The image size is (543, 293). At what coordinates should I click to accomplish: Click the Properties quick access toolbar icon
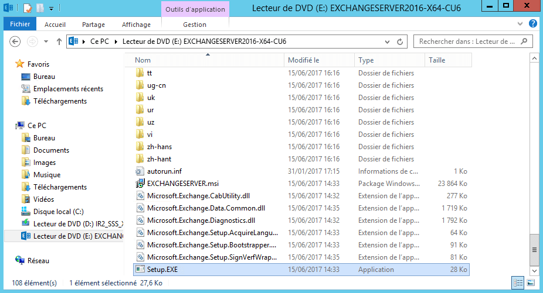point(28,8)
